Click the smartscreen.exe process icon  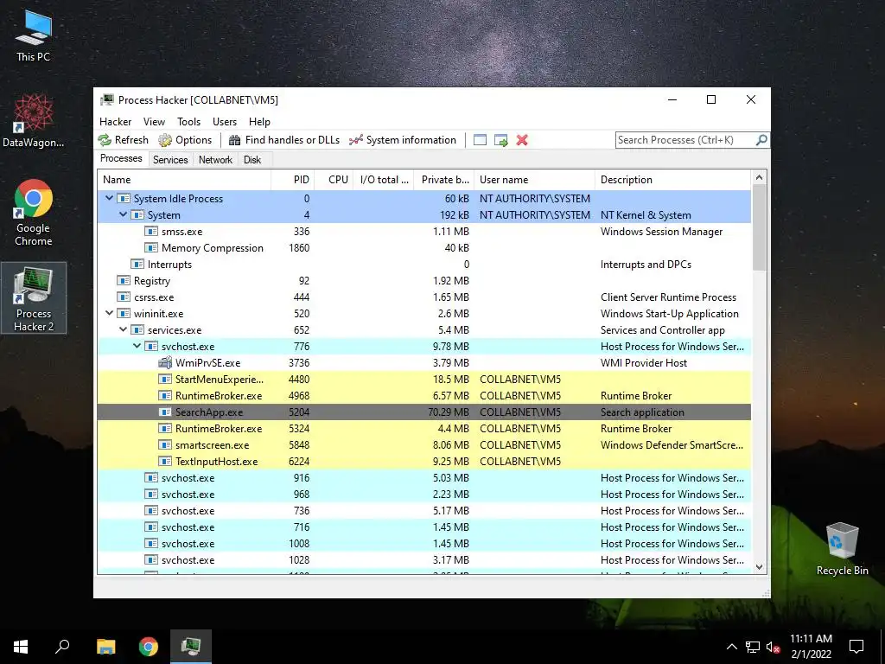click(x=165, y=445)
